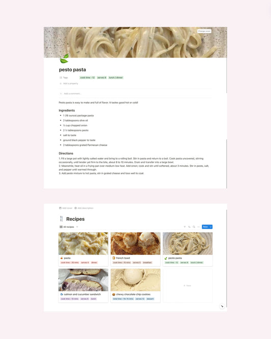Click the filter icon in Recipes toolbar
The image size is (271, 339).
(185, 227)
